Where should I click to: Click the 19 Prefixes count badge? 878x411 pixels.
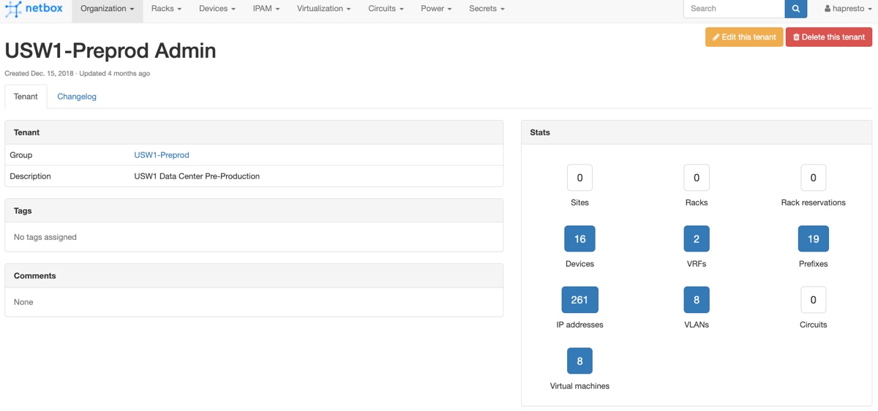813,239
